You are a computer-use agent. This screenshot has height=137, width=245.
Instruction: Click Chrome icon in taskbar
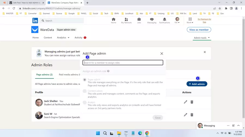(147, 133)
